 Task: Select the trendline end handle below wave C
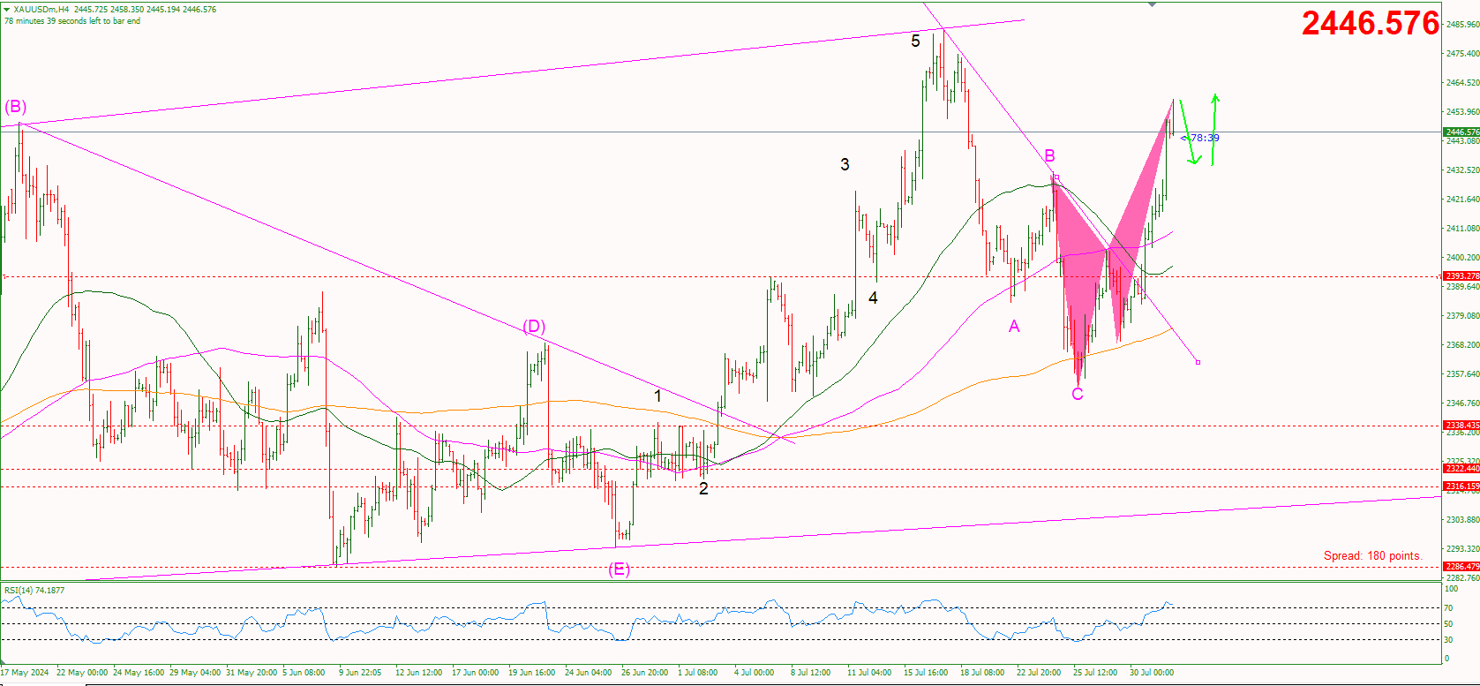(x=1198, y=362)
